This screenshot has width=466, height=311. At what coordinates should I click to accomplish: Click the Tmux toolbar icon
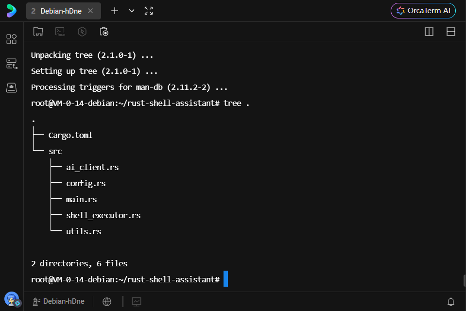pyautogui.click(x=60, y=32)
